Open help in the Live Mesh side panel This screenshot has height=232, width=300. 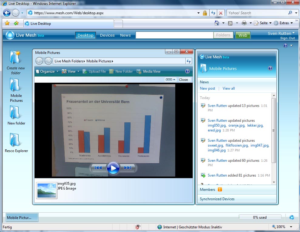(x=270, y=68)
